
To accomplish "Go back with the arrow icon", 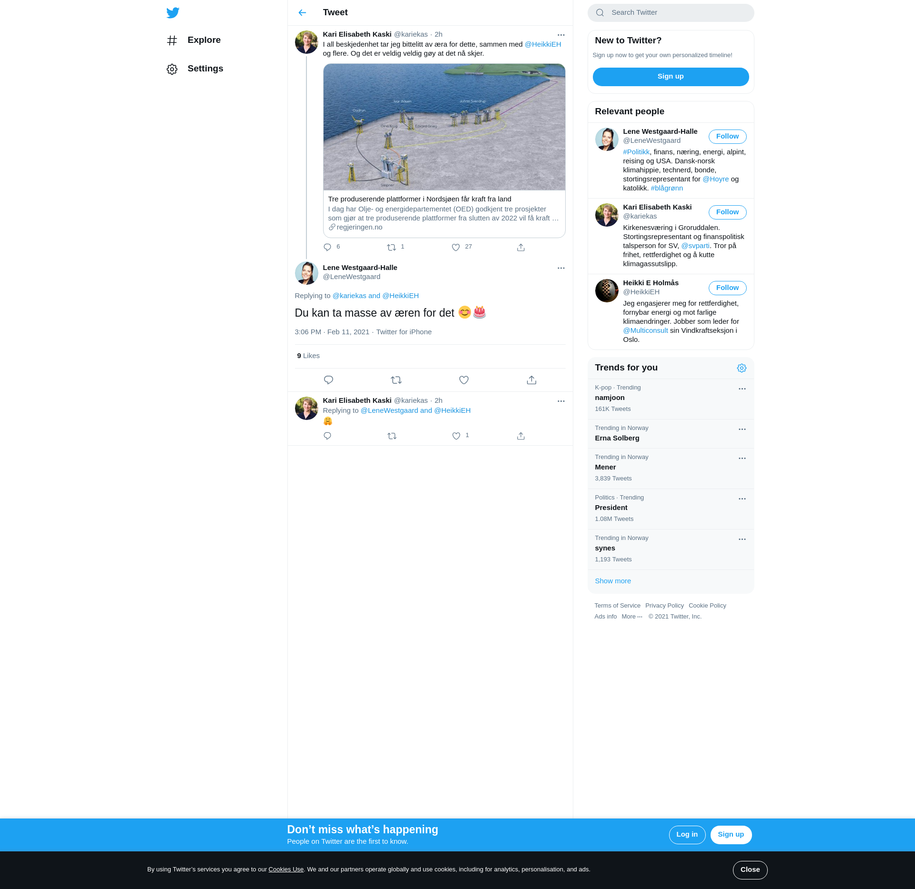I will tap(302, 13).
